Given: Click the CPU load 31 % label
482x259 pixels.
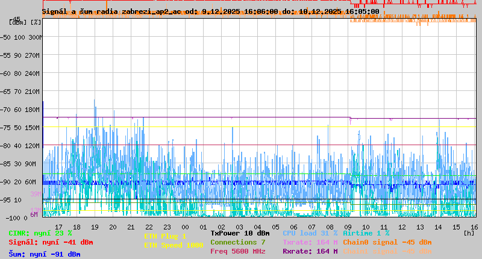Looking at the screenshot, I should click(310, 233).
